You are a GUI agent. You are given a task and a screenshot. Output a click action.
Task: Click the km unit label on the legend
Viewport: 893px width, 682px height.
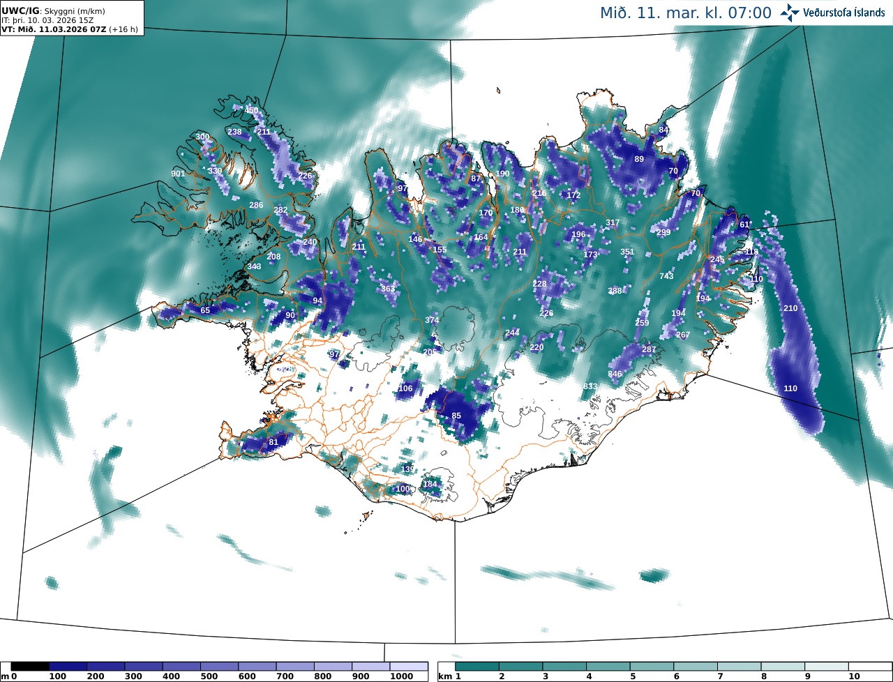[445, 676]
